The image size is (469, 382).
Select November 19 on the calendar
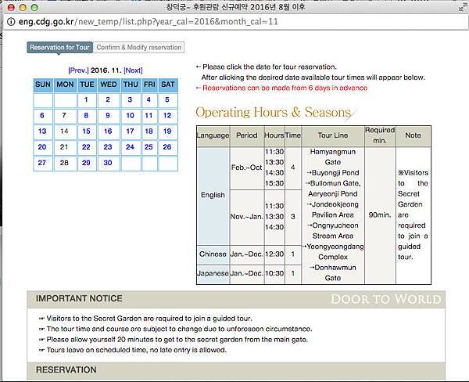[167, 132]
